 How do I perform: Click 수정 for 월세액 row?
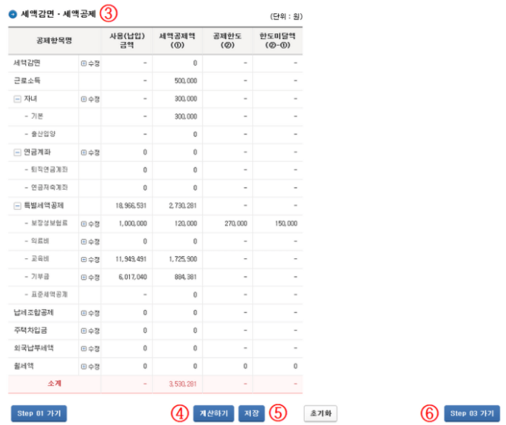(x=91, y=366)
